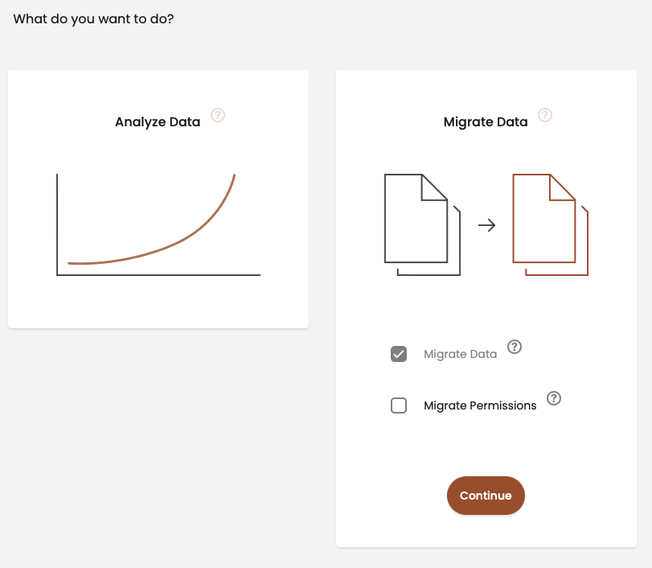Uncheck the Migrate Data checkbox
This screenshot has height=568, width=652.
click(x=399, y=354)
